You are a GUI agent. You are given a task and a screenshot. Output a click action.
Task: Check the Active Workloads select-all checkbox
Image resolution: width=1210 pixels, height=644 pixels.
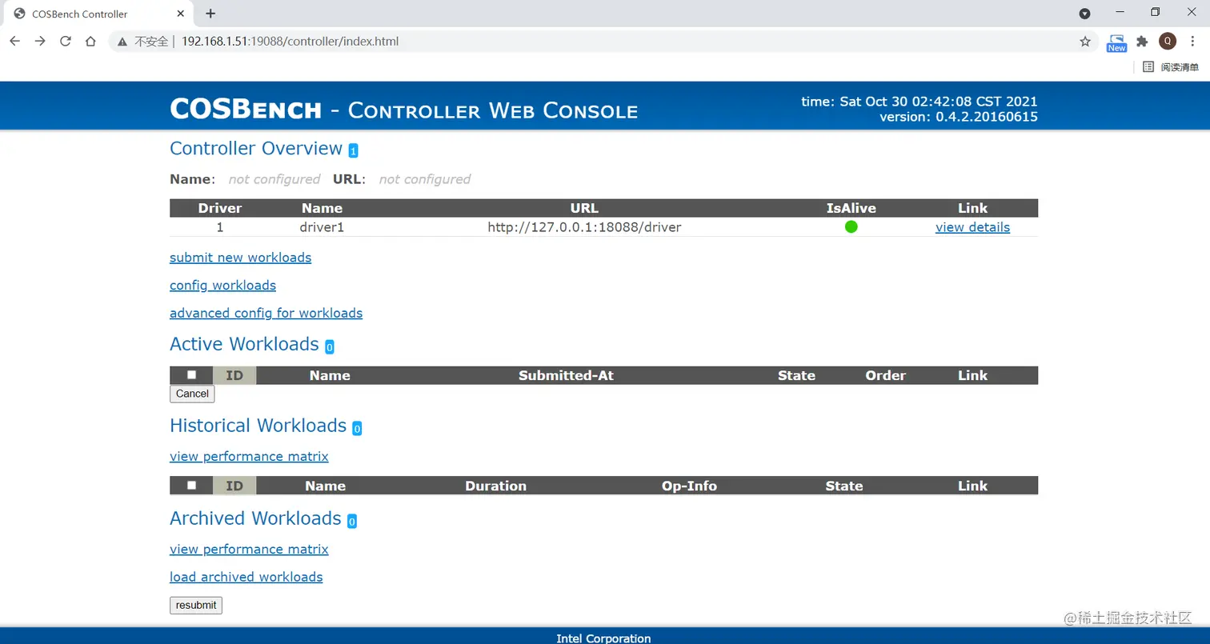[x=191, y=374]
